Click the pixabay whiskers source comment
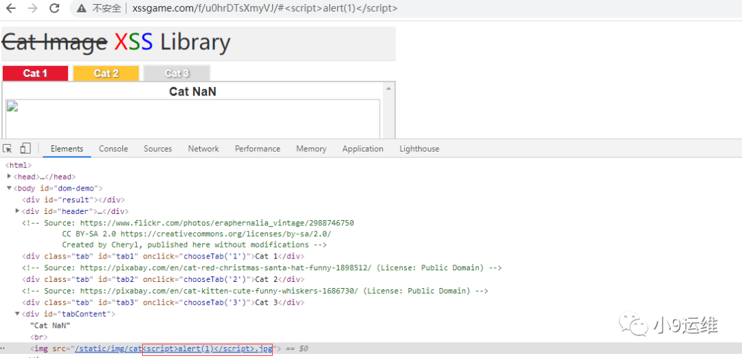Viewport: 742px width, 358px height. click(255, 291)
